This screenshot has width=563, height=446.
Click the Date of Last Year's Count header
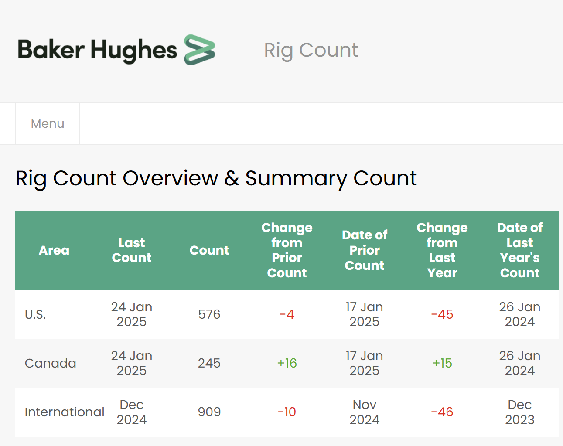520,250
